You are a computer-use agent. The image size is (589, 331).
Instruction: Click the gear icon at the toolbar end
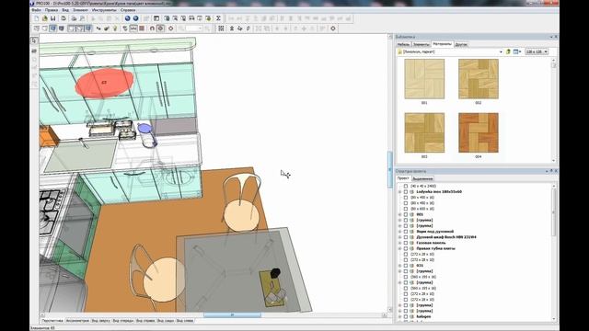coord(333,29)
